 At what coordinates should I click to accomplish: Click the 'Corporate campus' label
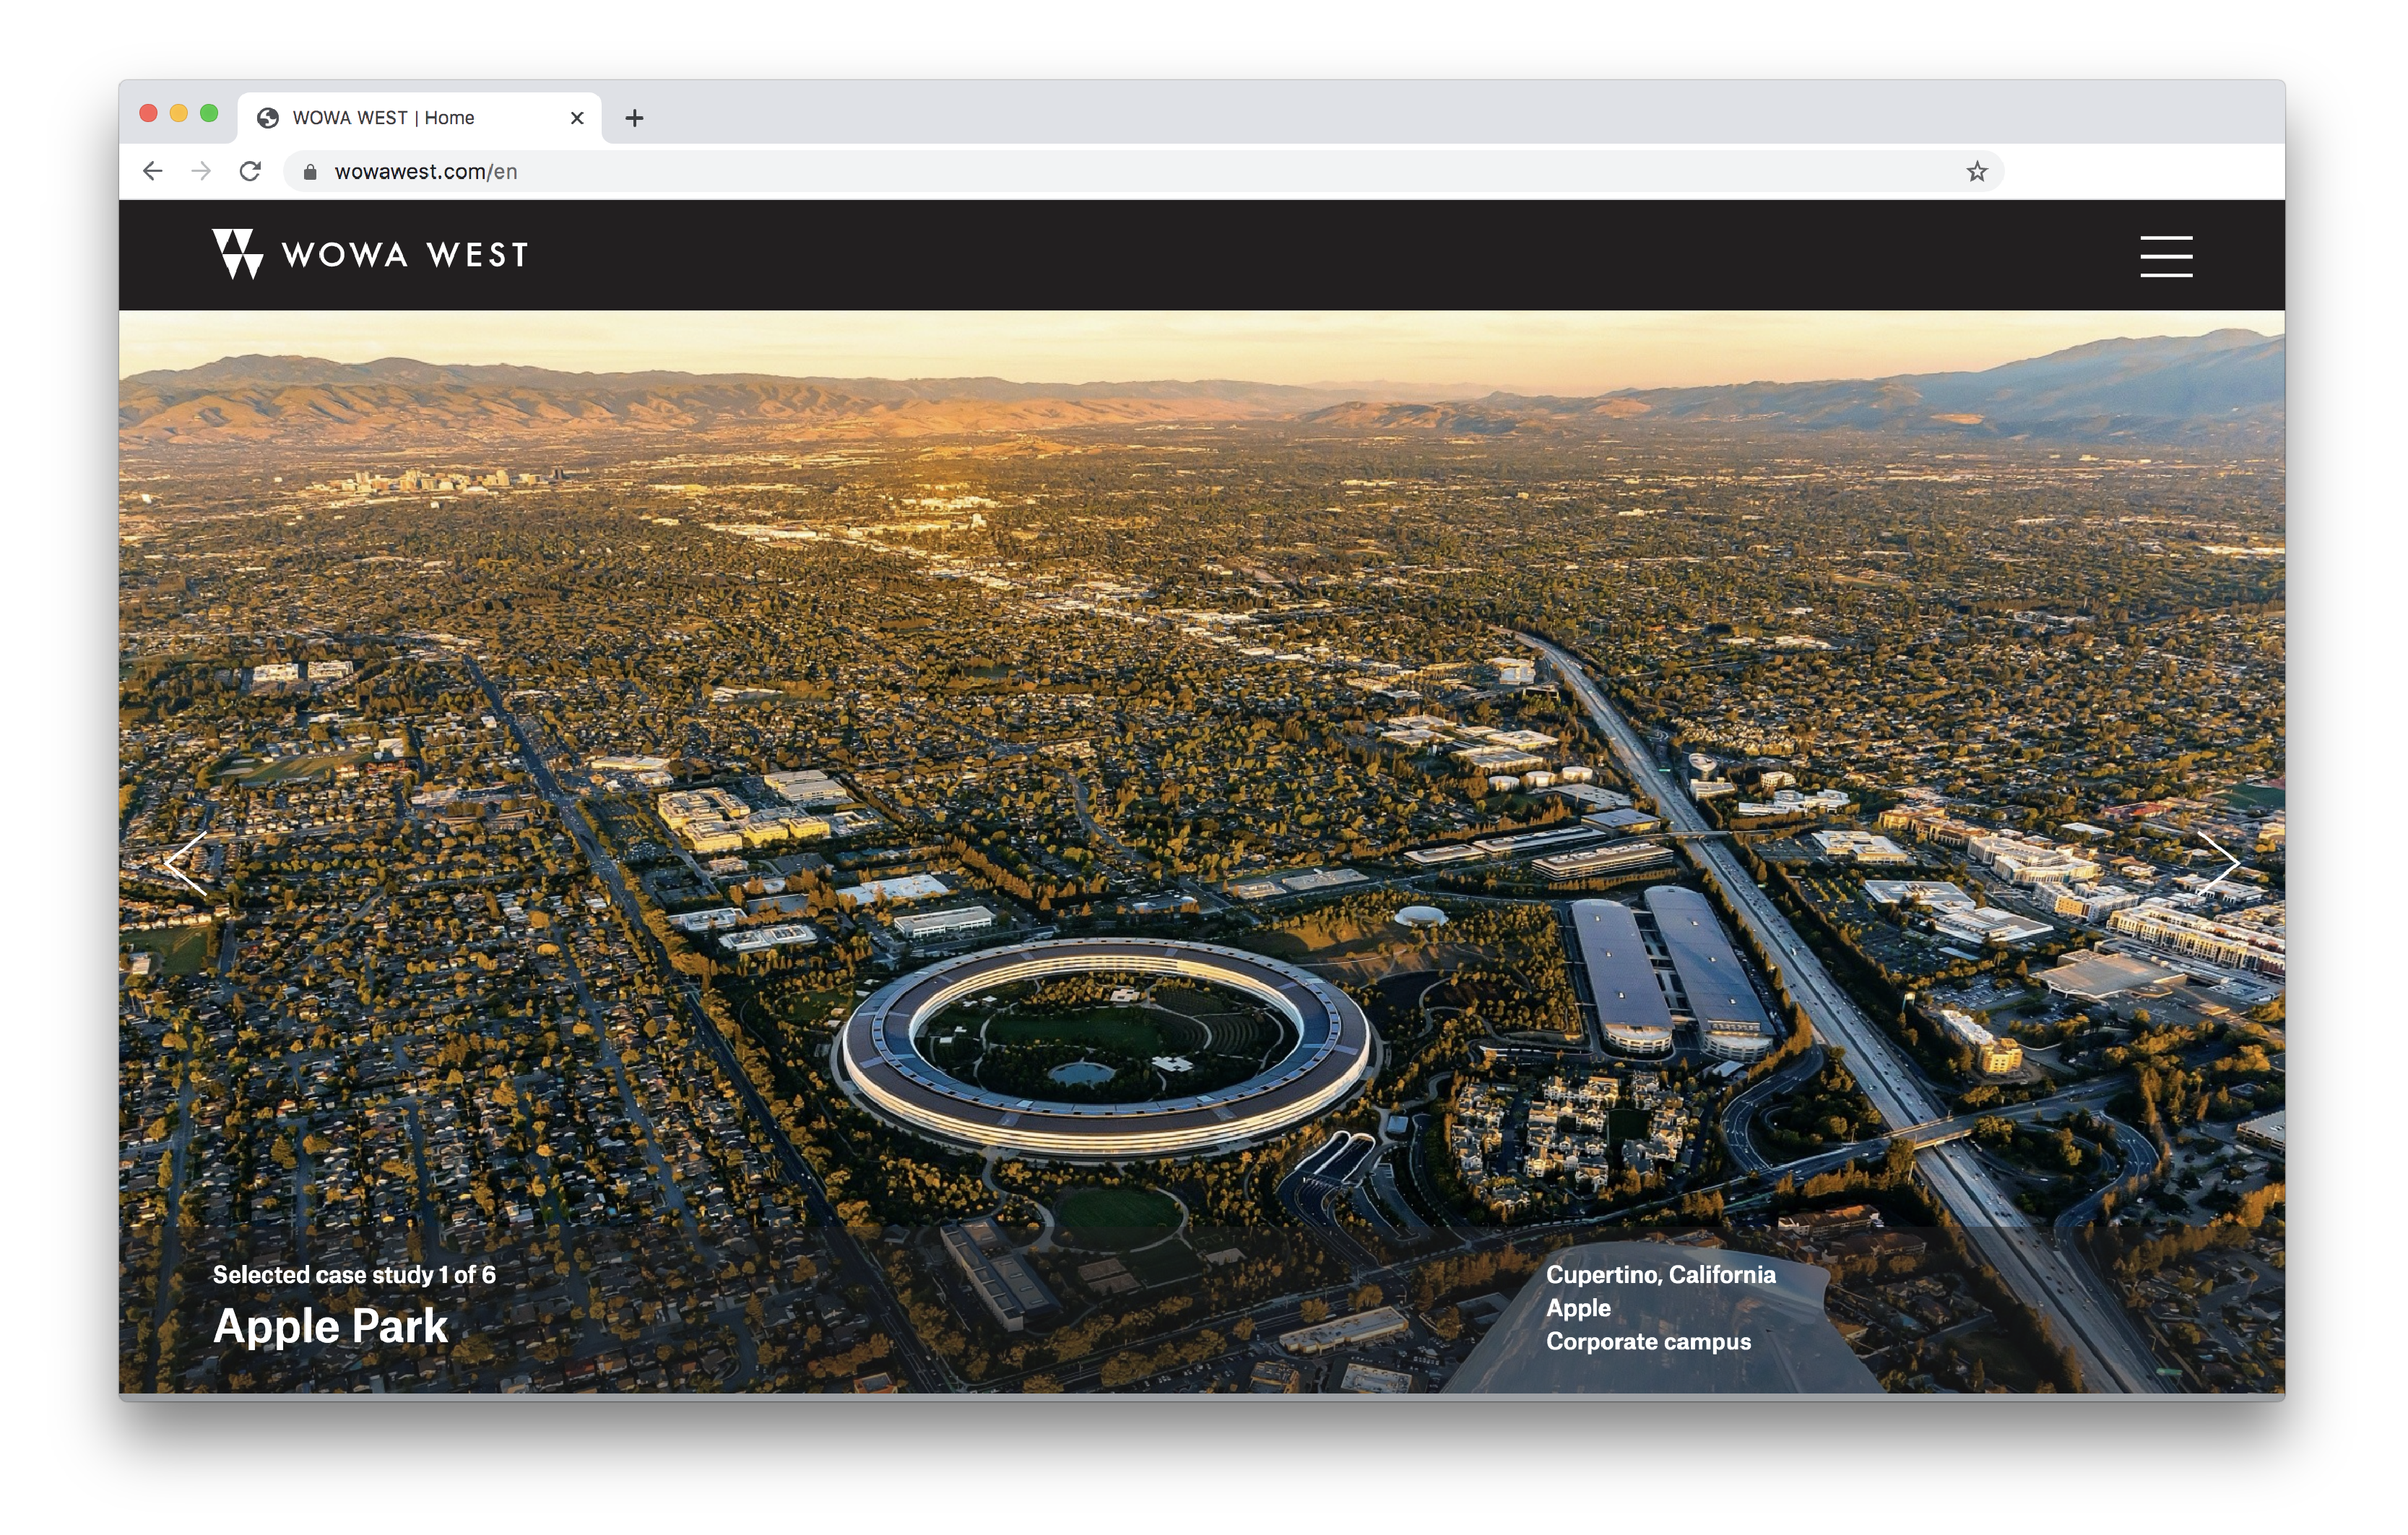pos(1648,1342)
